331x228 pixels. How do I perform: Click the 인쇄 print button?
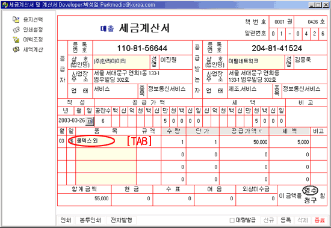click(66, 220)
